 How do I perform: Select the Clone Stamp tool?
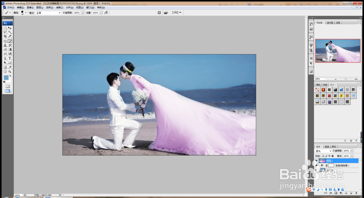(5, 45)
